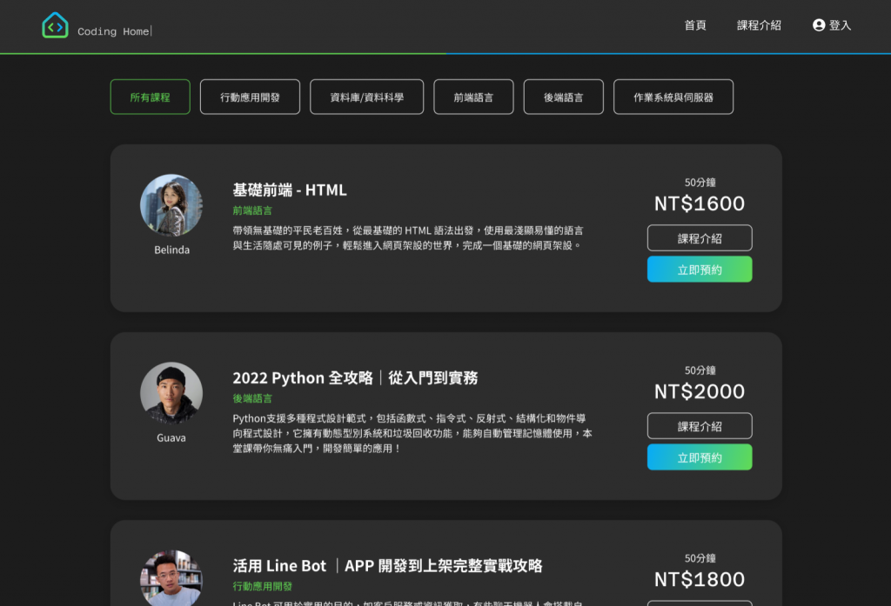The width and height of the screenshot is (891, 606).
Task: Click the user account icon beside 登入
Action: point(818,25)
